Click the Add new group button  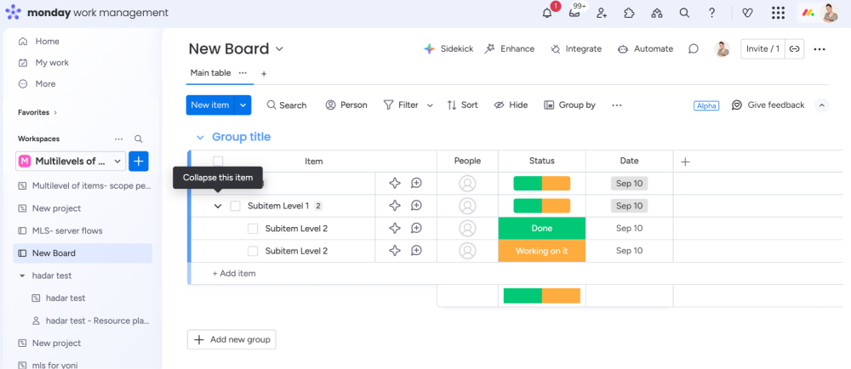coord(231,339)
